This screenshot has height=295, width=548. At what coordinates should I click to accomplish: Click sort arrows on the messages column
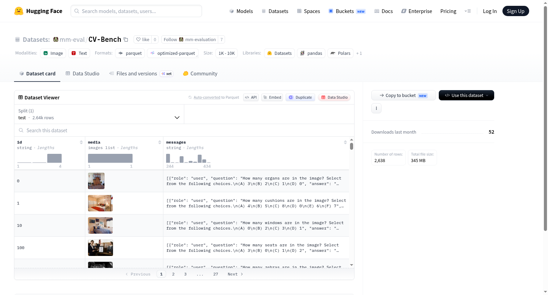345,142
